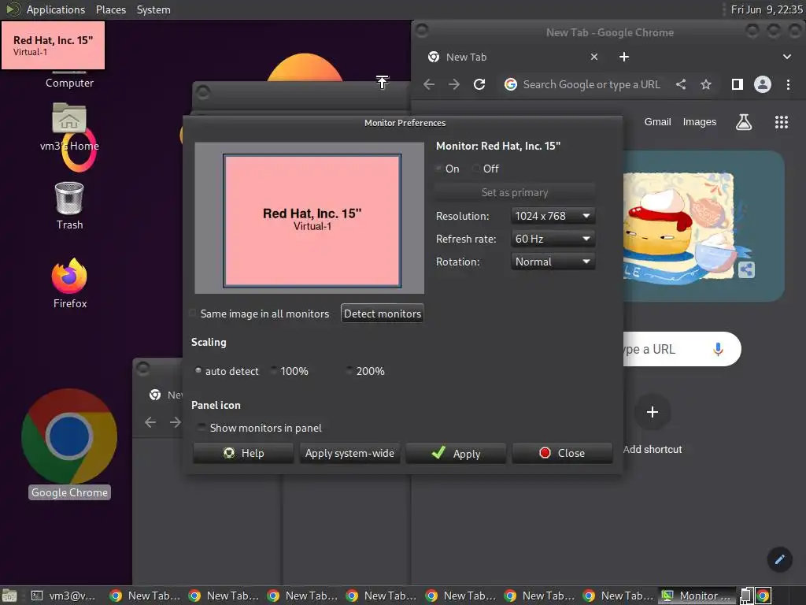Screen dimensions: 806x605
Task: Select the New Tab tab in Chrome
Action: click(514, 57)
